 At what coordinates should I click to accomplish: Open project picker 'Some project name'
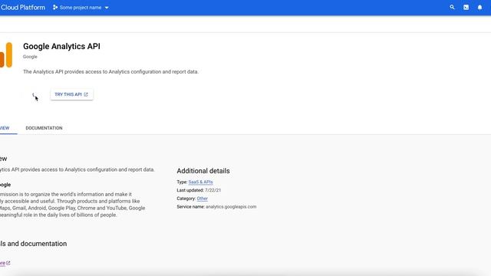[x=81, y=7]
